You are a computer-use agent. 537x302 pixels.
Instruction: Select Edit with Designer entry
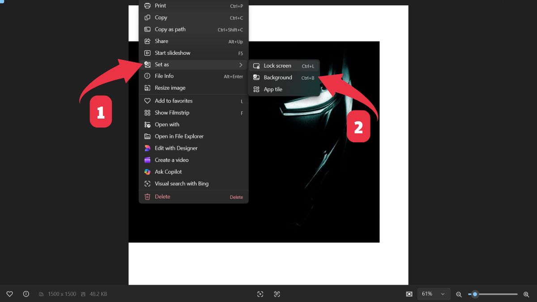click(193, 148)
